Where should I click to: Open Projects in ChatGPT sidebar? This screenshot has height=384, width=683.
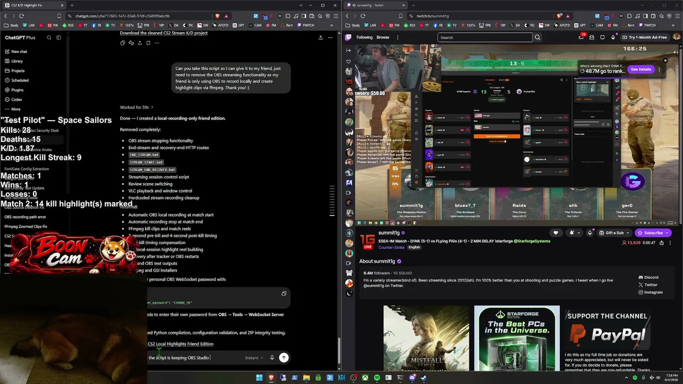point(18,71)
